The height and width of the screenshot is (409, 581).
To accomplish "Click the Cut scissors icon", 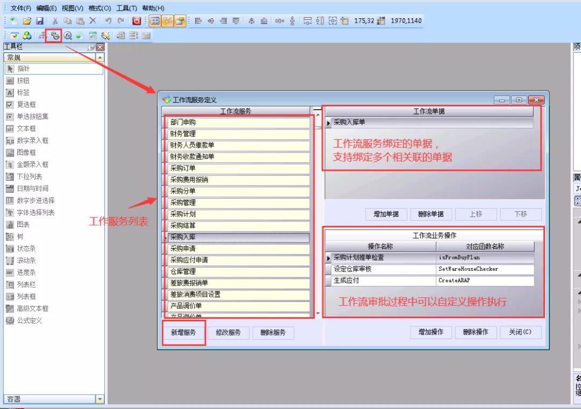I will click(55, 21).
